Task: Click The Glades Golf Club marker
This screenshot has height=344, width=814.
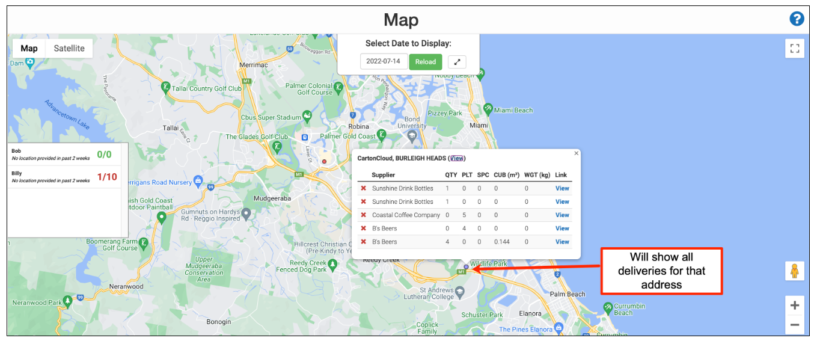Action: 277,147
